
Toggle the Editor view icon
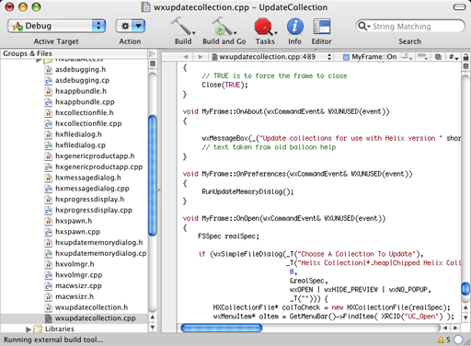(322, 26)
